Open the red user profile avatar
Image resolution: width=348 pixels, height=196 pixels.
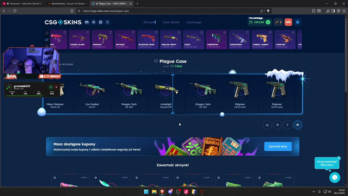288,22
